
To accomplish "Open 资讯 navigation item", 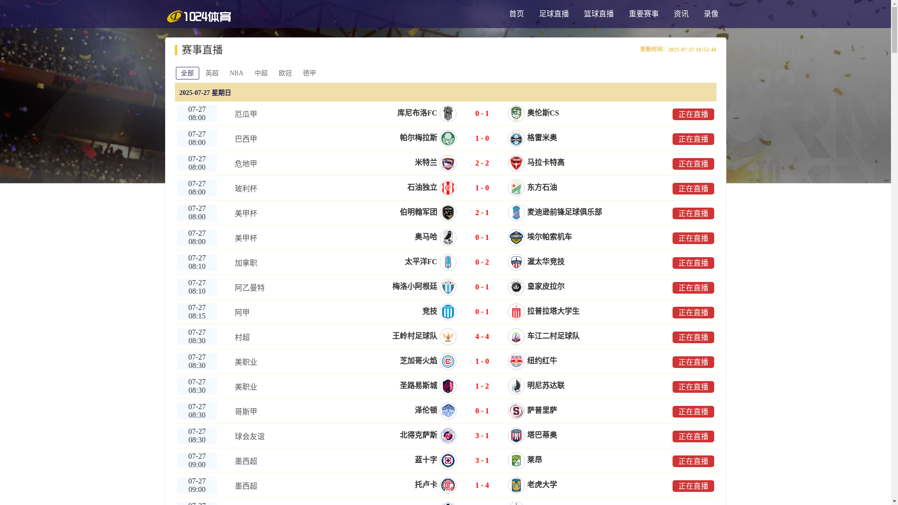I will [681, 14].
